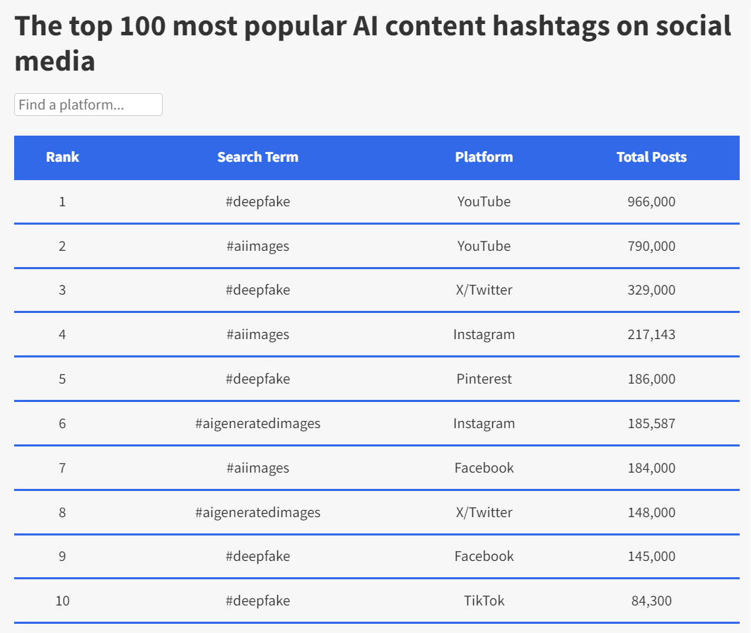This screenshot has width=751, height=633.
Task: Select #aigeneratedimages in the X/Twitter row
Action: coord(257,512)
